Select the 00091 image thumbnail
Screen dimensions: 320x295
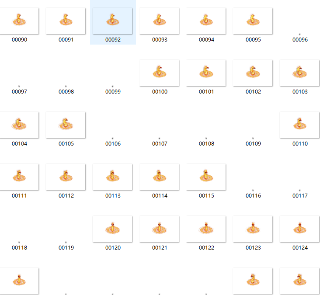(66, 21)
